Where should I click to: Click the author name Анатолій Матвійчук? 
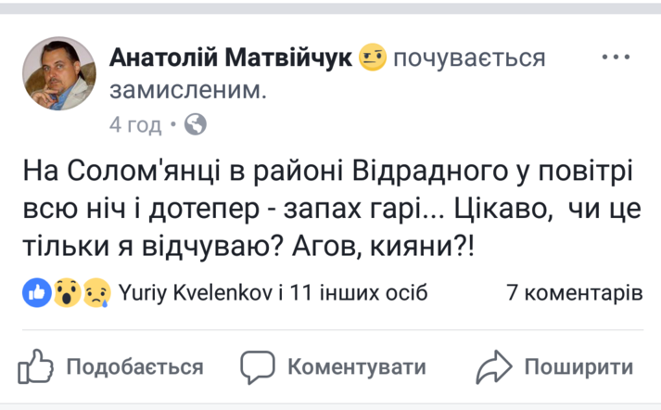click(231, 58)
